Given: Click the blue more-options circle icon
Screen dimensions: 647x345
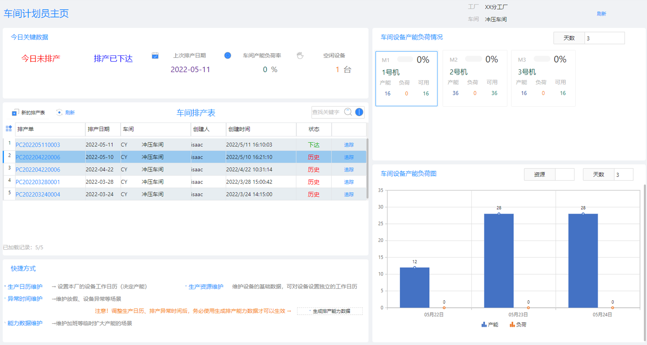Looking at the screenshot, I should point(359,112).
